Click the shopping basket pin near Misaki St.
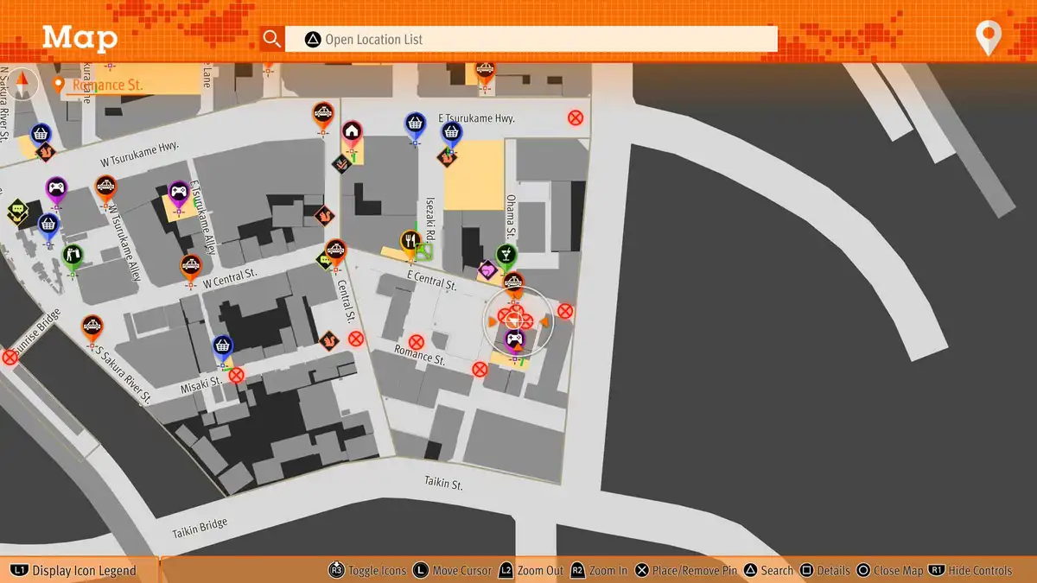This screenshot has width=1037, height=583. pyautogui.click(x=223, y=346)
